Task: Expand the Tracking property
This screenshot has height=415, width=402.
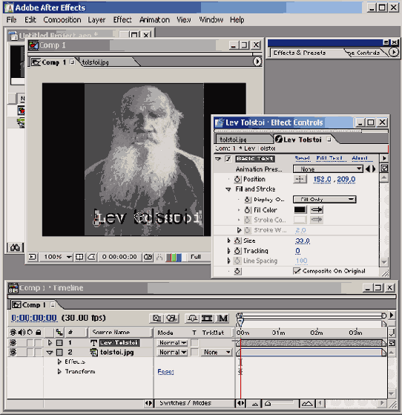Action: pyautogui.click(x=228, y=251)
